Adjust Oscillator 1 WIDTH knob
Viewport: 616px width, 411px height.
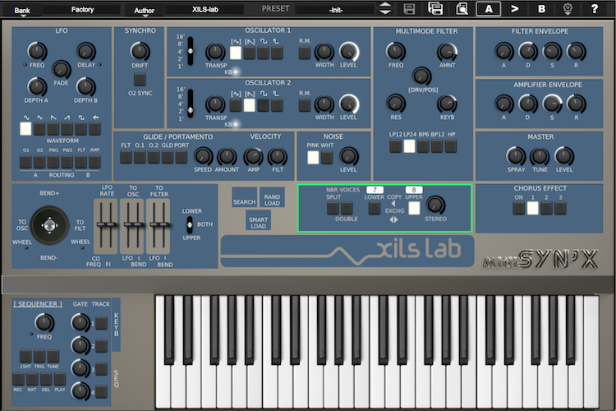pyautogui.click(x=324, y=52)
